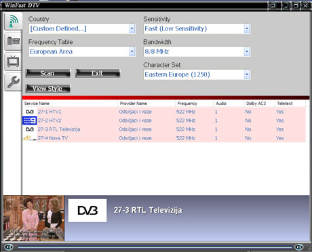
Task: Click the Nova TV channel logo icon
Action: [30, 138]
